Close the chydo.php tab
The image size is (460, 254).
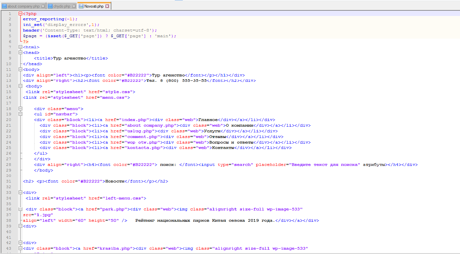pyautogui.click(x=74, y=6)
